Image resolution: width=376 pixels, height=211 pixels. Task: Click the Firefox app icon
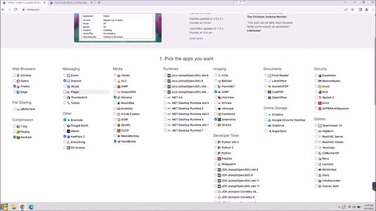18,86
